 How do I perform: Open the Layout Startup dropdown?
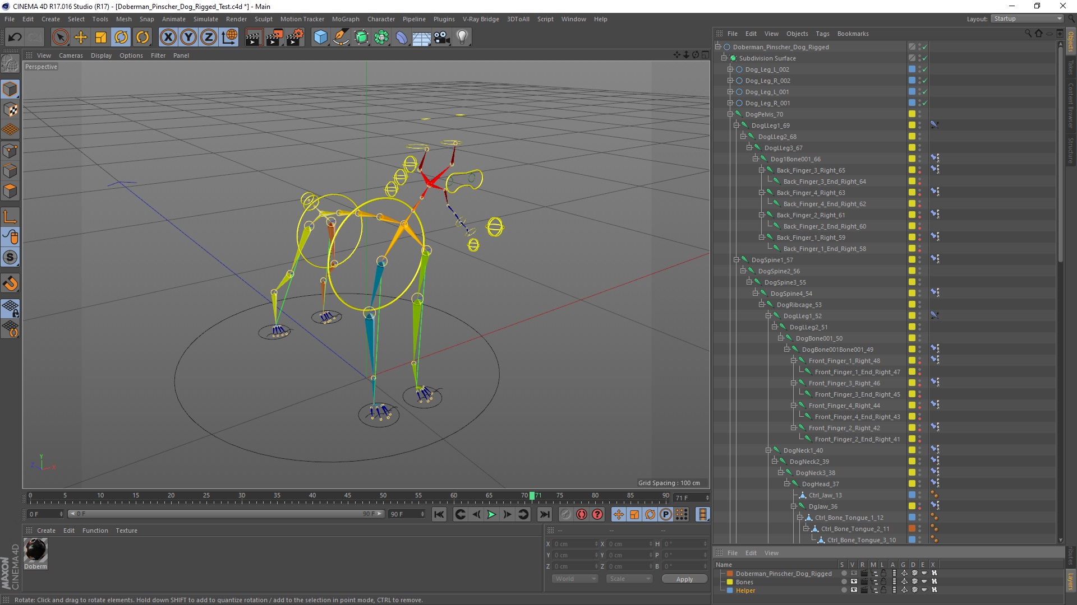[1027, 18]
